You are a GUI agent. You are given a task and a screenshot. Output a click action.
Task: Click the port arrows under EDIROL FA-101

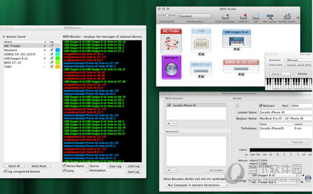point(241,74)
